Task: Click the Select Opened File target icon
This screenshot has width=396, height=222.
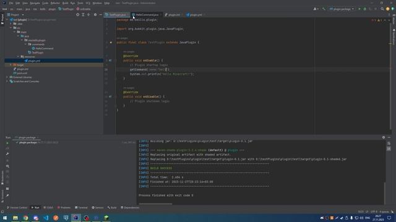Action: tap(77, 15)
